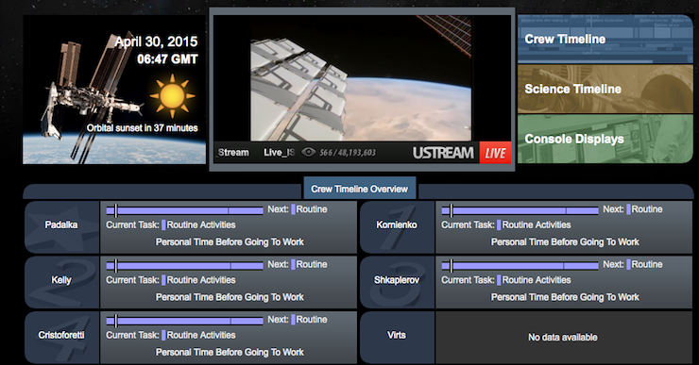Select the Crew Timeline Overview tab
699x365 pixels.
pos(359,189)
